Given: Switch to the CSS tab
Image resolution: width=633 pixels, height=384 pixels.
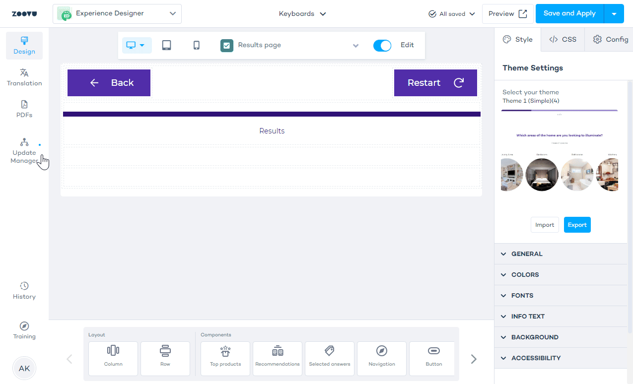Looking at the screenshot, I should pyautogui.click(x=562, y=39).
